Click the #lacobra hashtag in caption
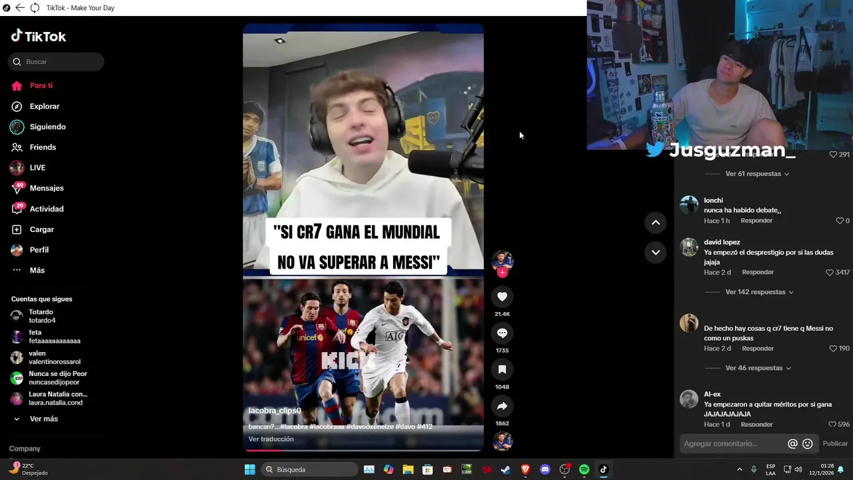 [x=294, y=427]
